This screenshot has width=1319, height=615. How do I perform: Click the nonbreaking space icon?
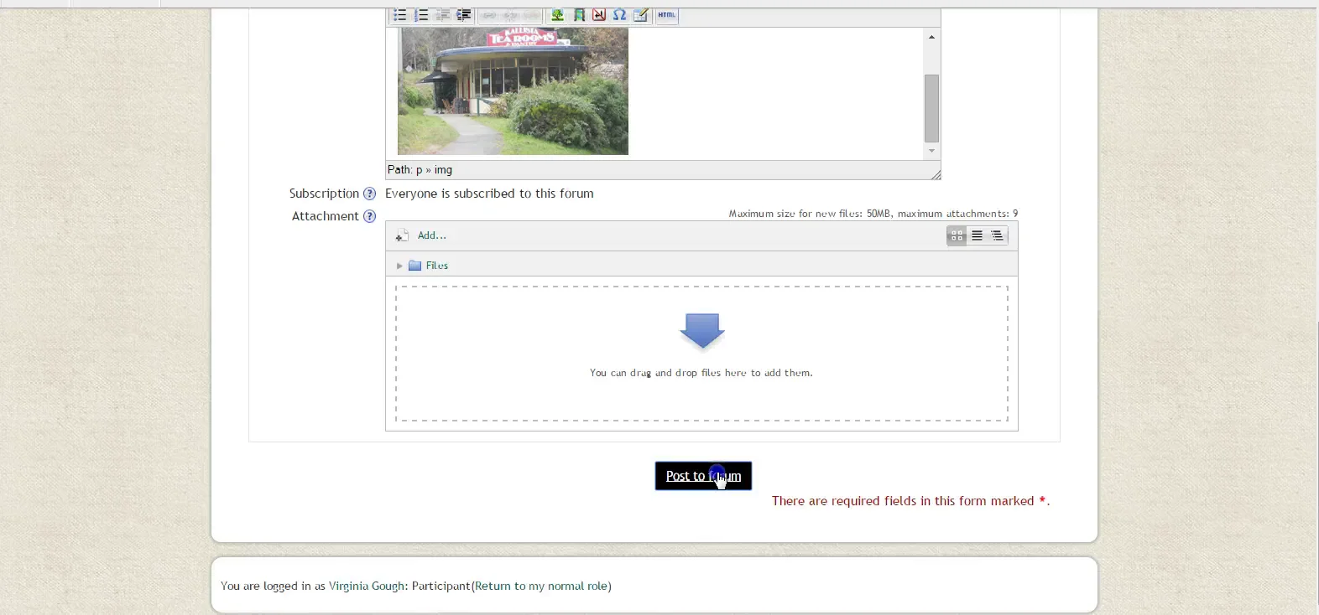click(x=599, y=15)
